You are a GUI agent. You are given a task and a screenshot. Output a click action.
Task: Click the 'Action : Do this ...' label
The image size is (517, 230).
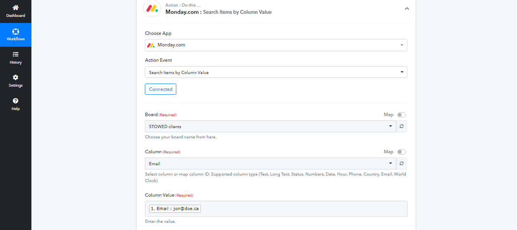pyautogui.click(x=183, y=5)
